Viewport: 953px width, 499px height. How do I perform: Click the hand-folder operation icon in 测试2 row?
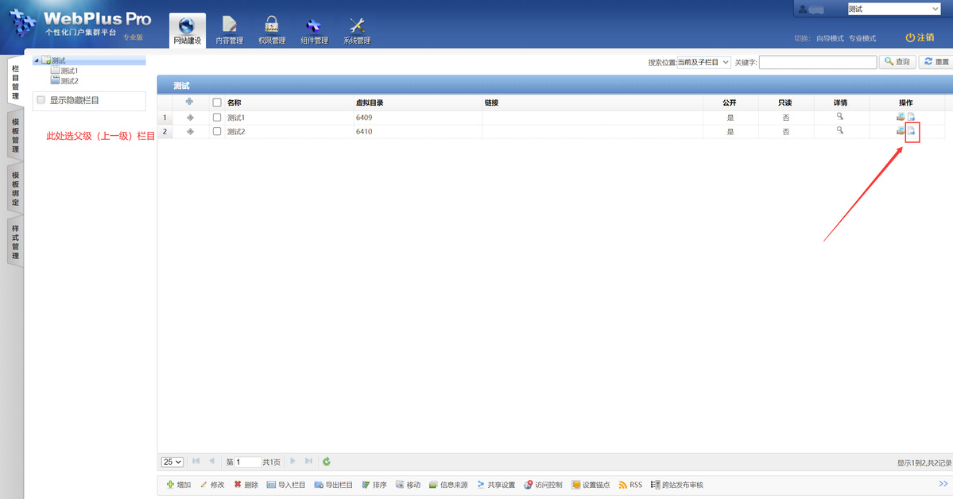(900, 130)
